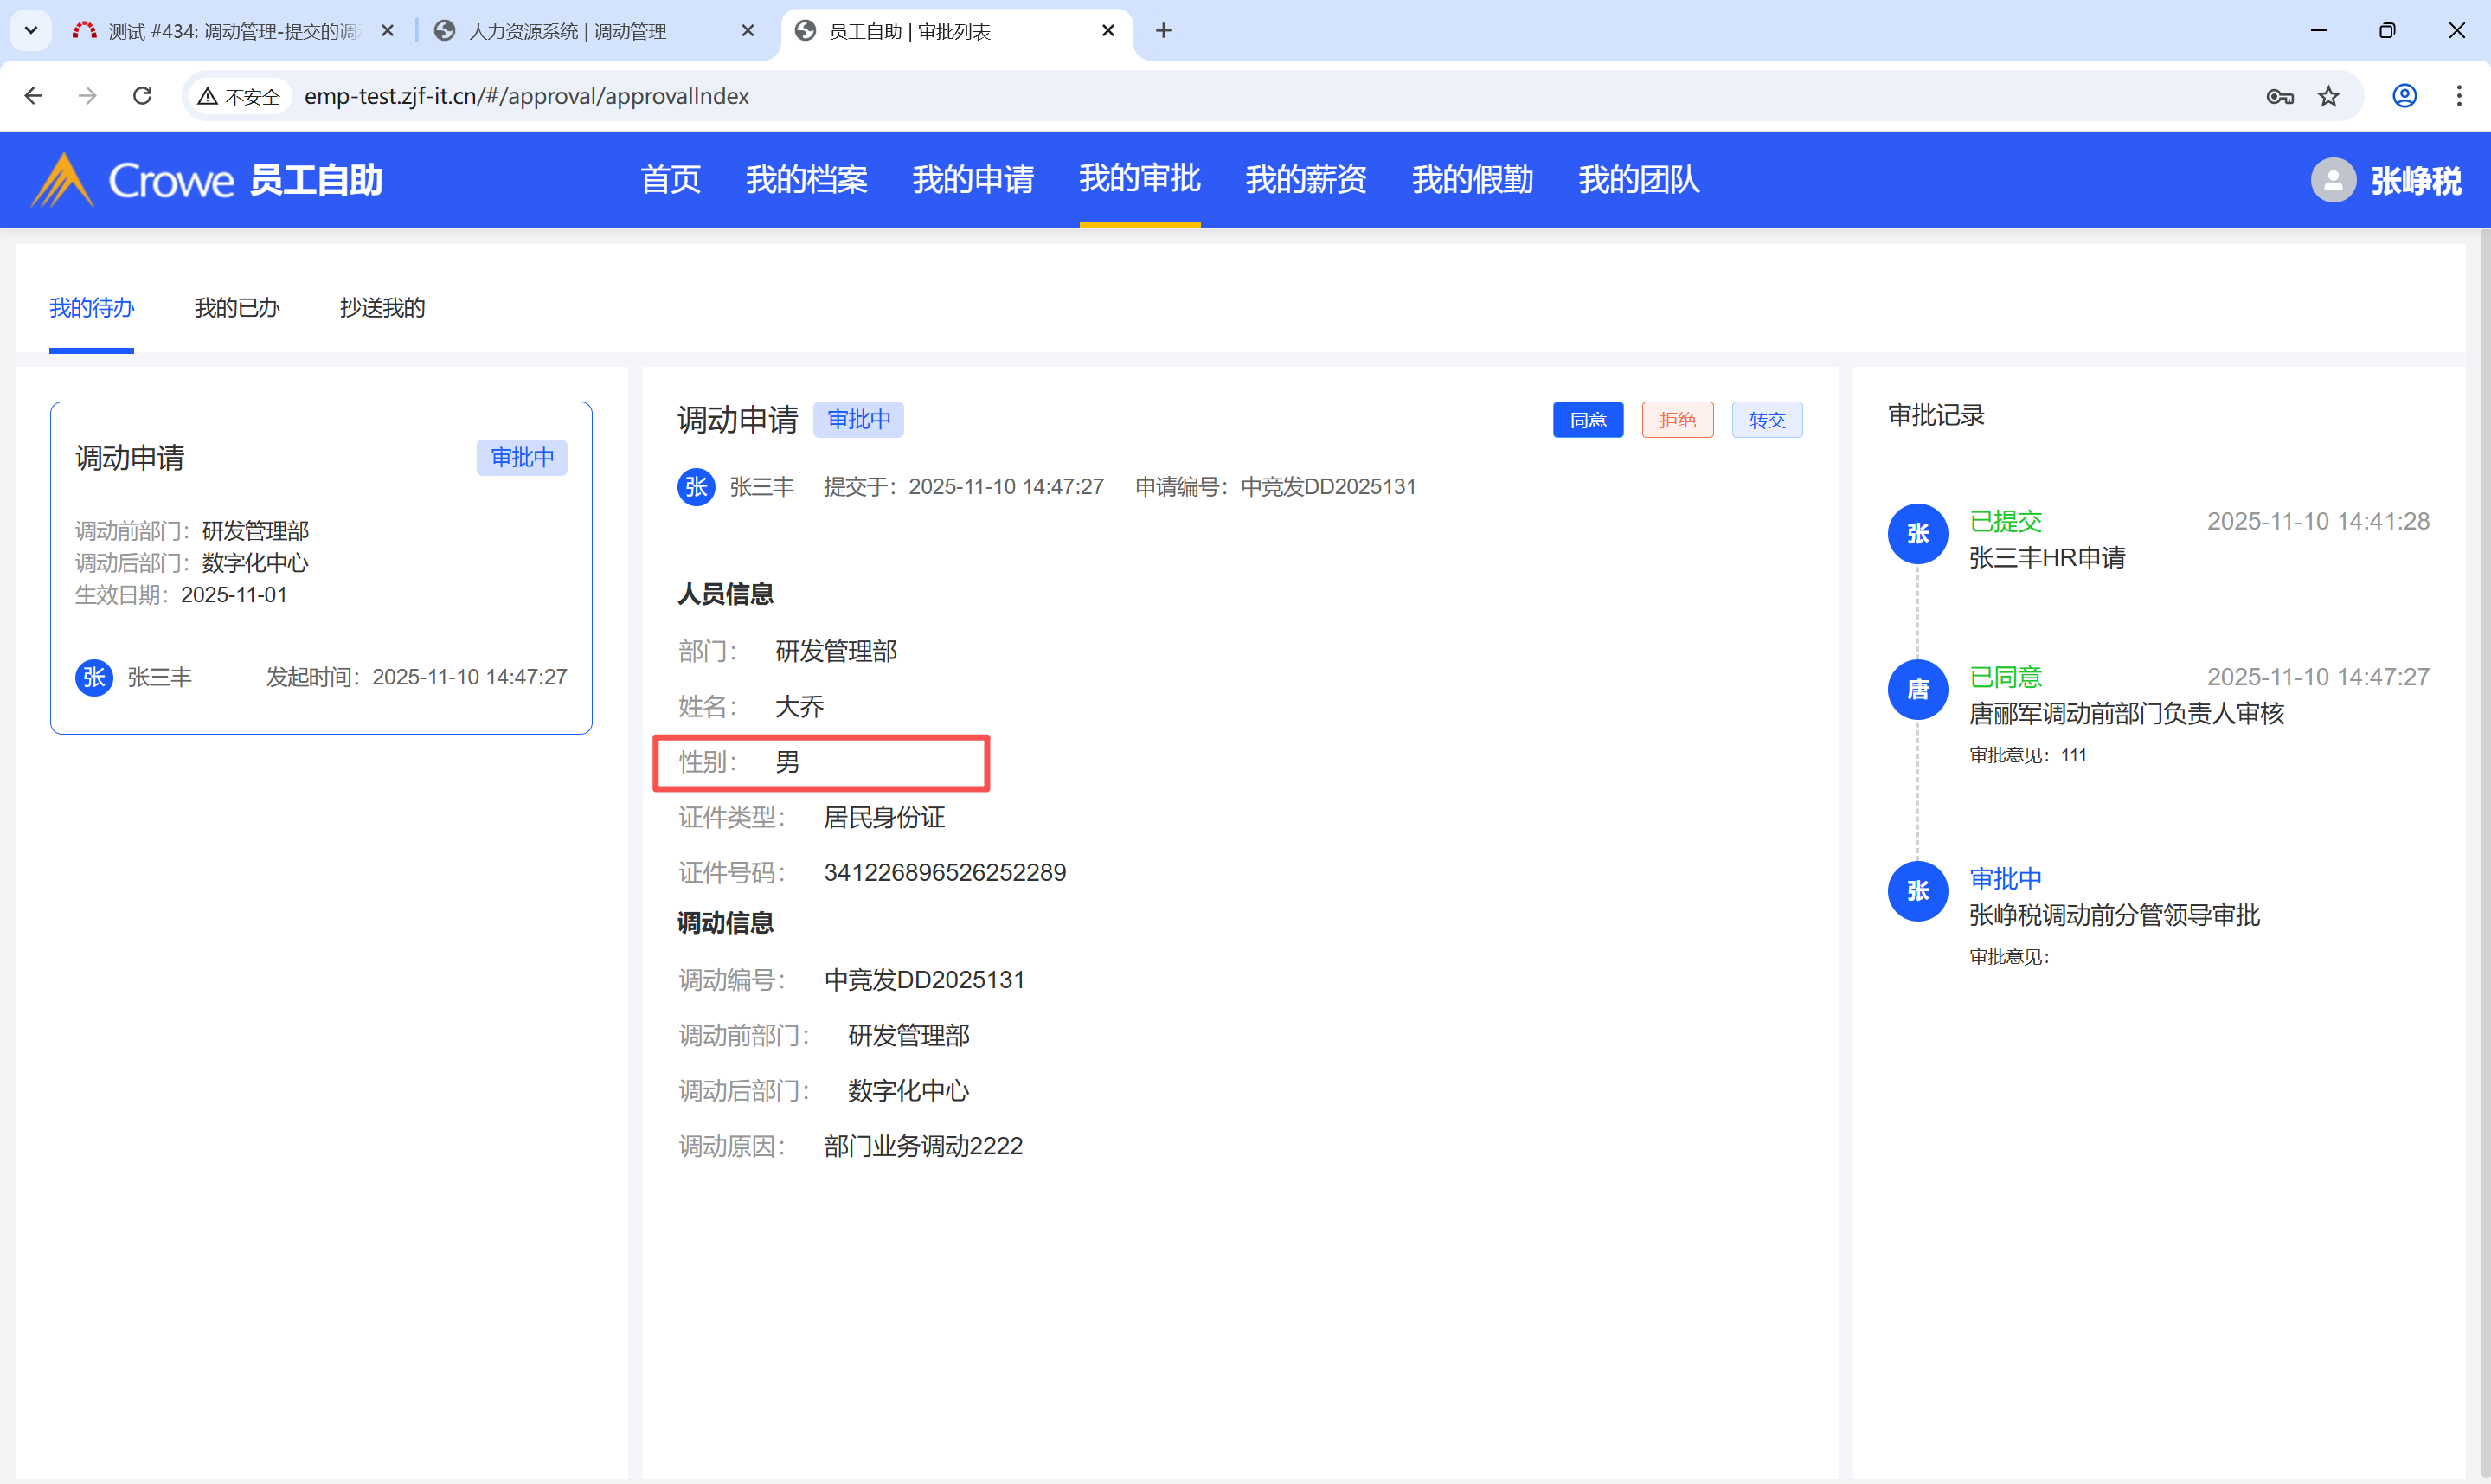This screenshot has width=2491, height=1484.
Task: Open Chrome profile icon
Action: coord(2404,96)
